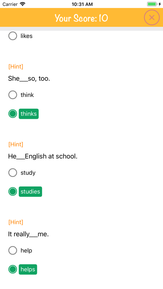Select the green 'thinks' radio circle
This screenshot has width=163, height=289.
(x=13, y=114)
